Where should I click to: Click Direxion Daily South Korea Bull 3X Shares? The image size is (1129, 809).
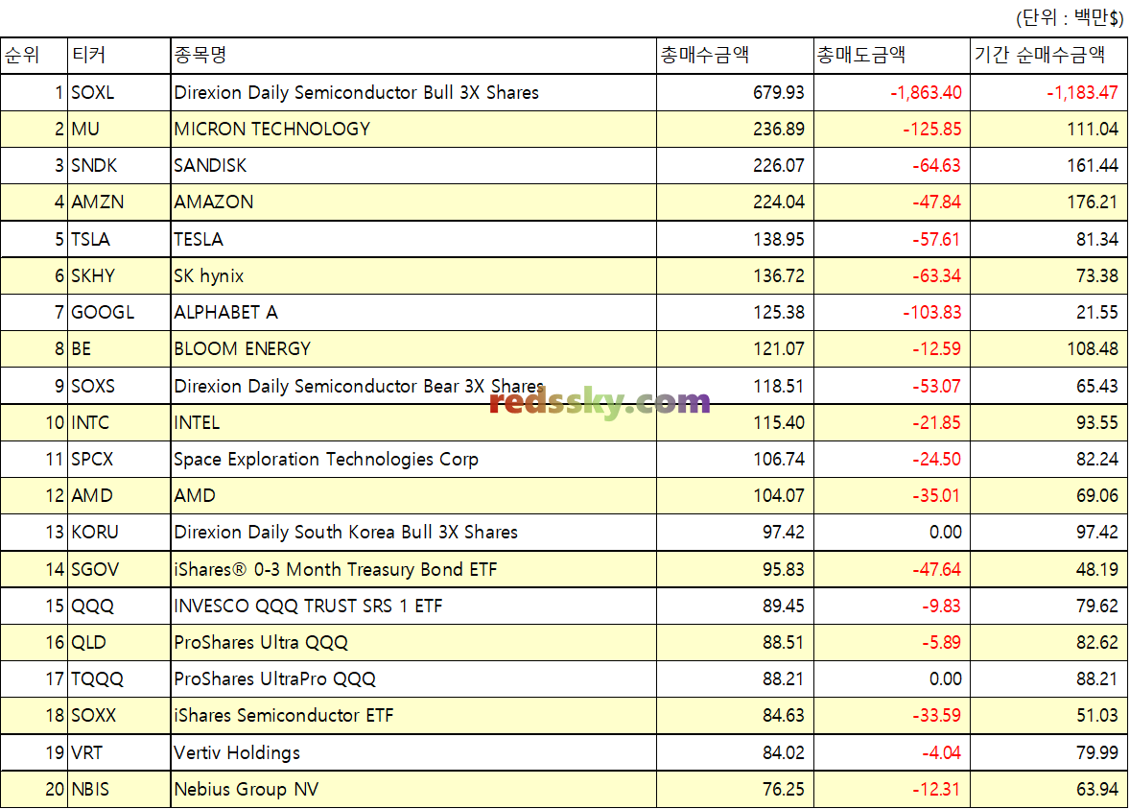pos(345,533)
